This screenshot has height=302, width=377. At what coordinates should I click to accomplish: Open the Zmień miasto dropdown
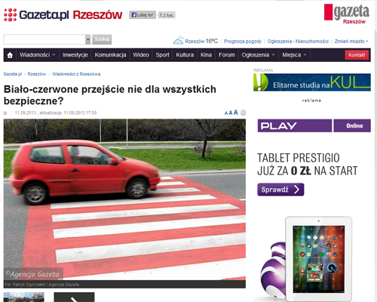[x=351, y=42]
